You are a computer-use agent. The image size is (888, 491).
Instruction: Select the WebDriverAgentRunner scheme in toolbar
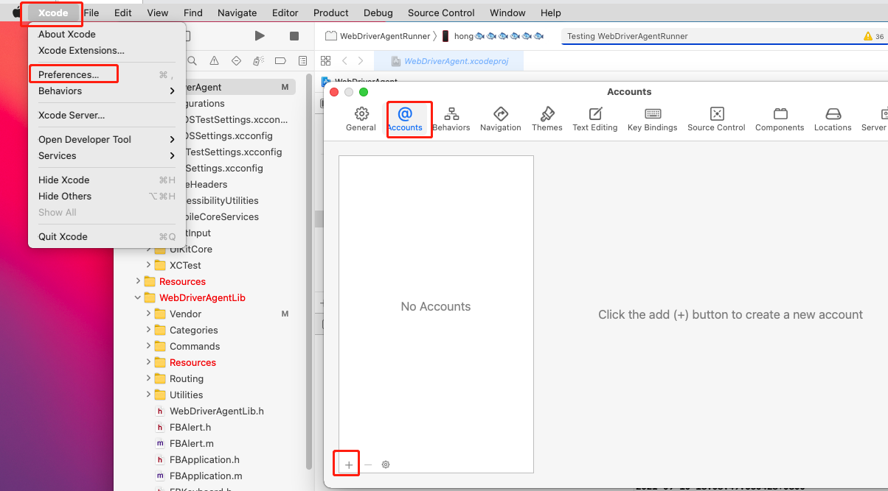click(x=378, y=36)
